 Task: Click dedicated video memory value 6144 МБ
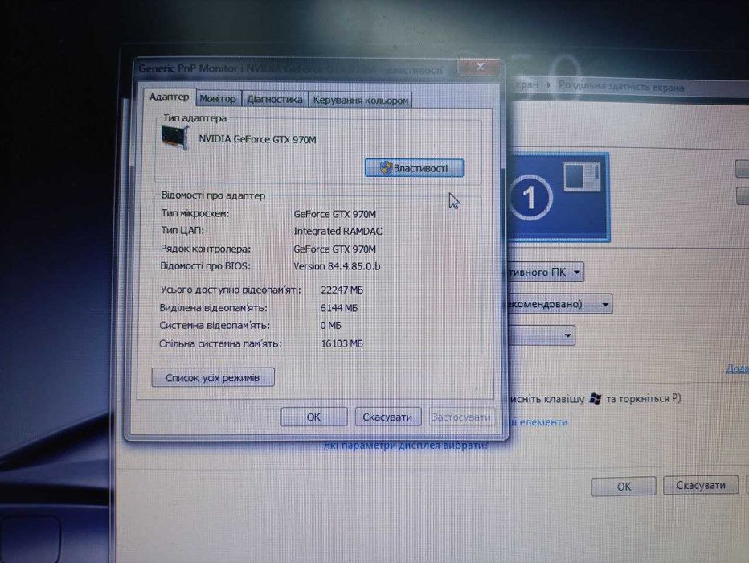pos(338,308)
